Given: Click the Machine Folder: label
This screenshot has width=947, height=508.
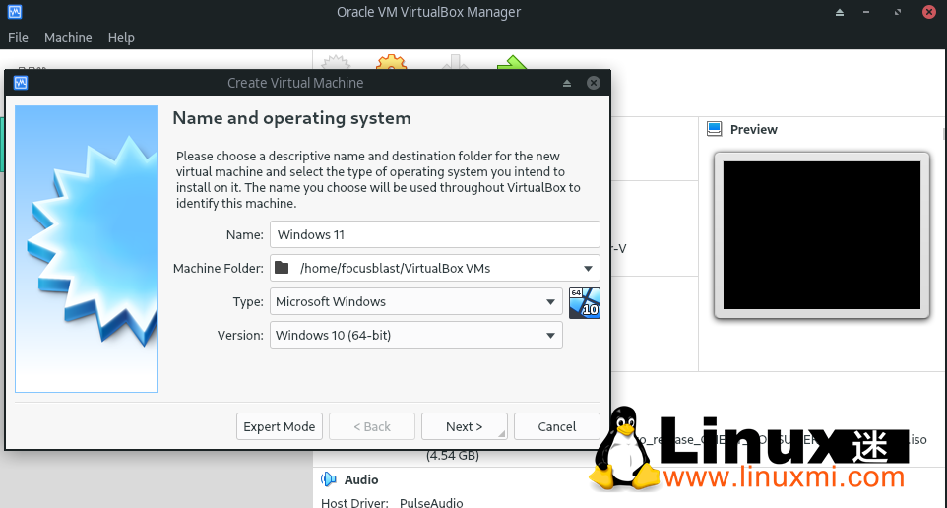Looking at the screenshot, I should (x=218, y=268).
